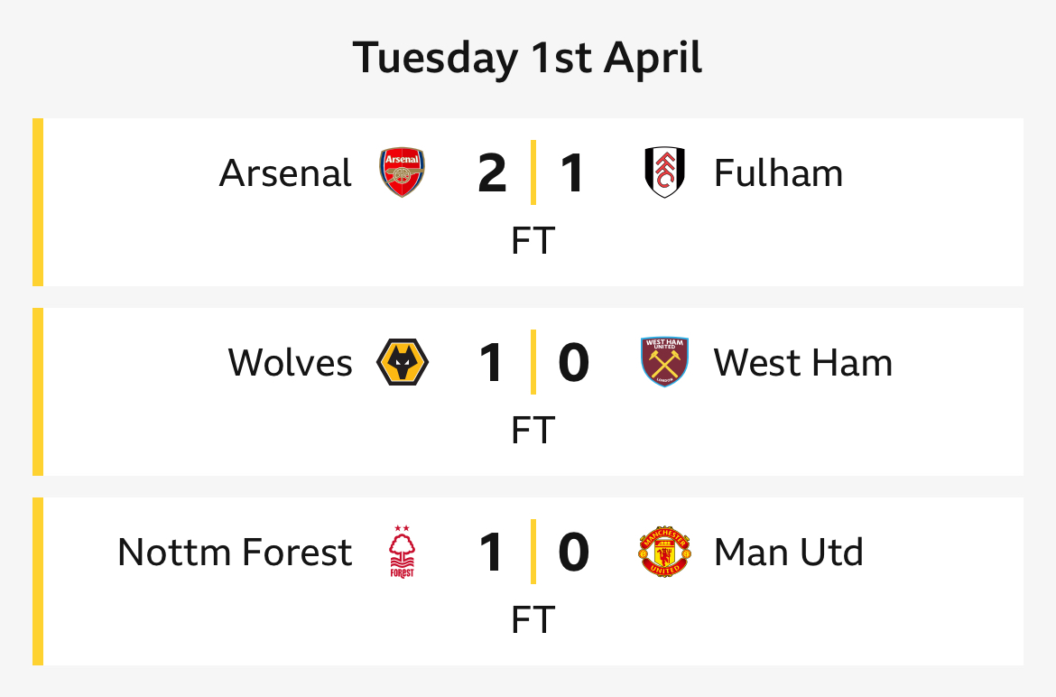The width and height of the screenshot is (1056, 697).
Task: Click FT status under Nottm Forest match
Action: [x=533, y=619]
